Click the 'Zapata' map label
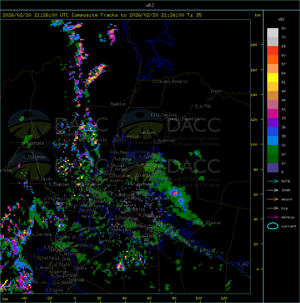 click(x=80, y=268)
